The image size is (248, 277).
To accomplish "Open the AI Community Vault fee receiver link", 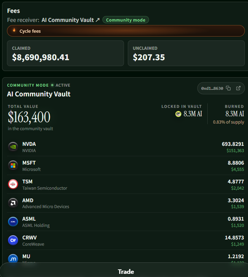I will (x=70, y=20).
